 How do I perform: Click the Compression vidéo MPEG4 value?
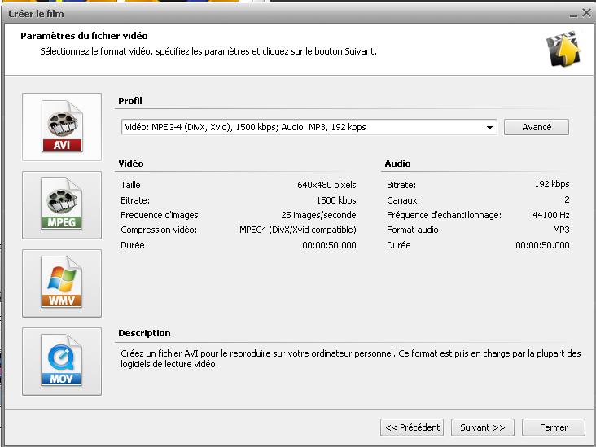(x=298, y=230)
